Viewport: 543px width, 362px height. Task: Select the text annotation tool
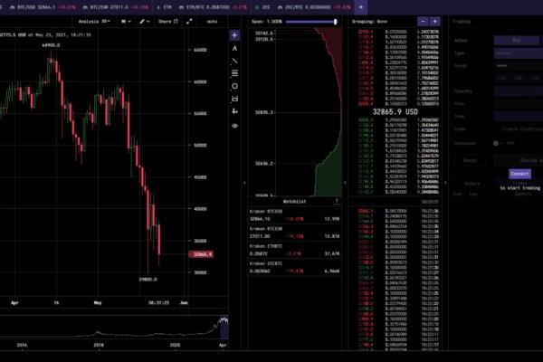point(234,47)
